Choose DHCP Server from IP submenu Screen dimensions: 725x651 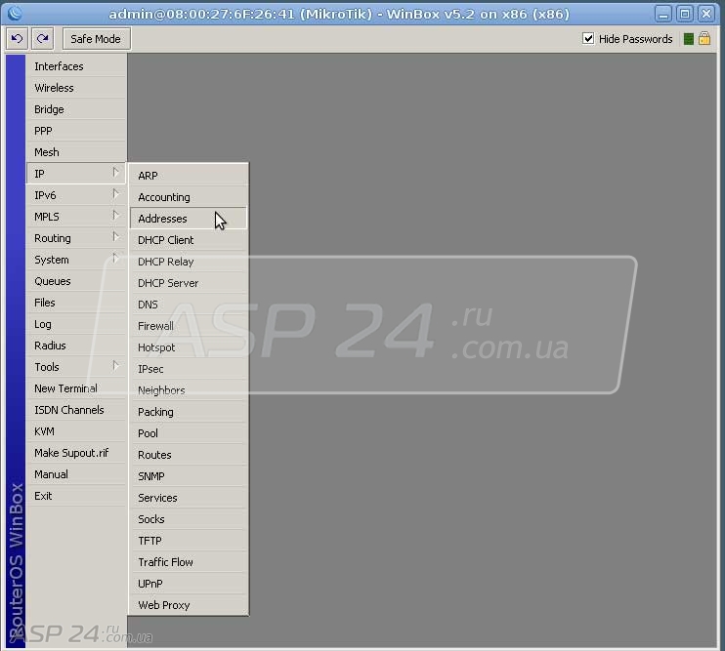pyautogui.click(x=168, y=283)
